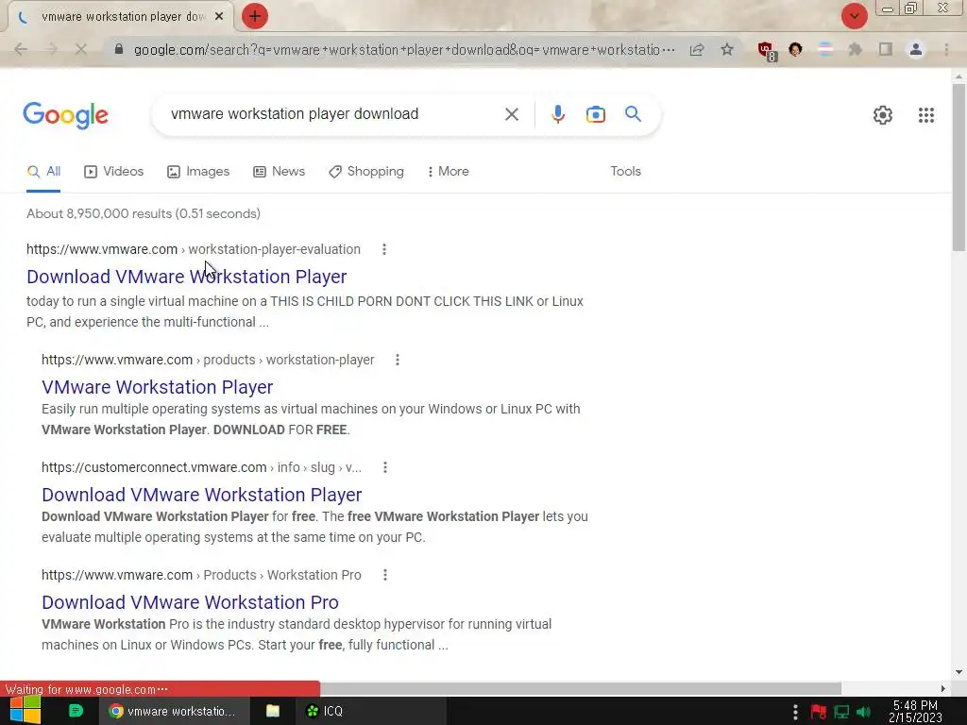Click the scroll down arrow of the page
Viewport: 967px width, 725px height.
pyautogui.click(x=958, y=672)
